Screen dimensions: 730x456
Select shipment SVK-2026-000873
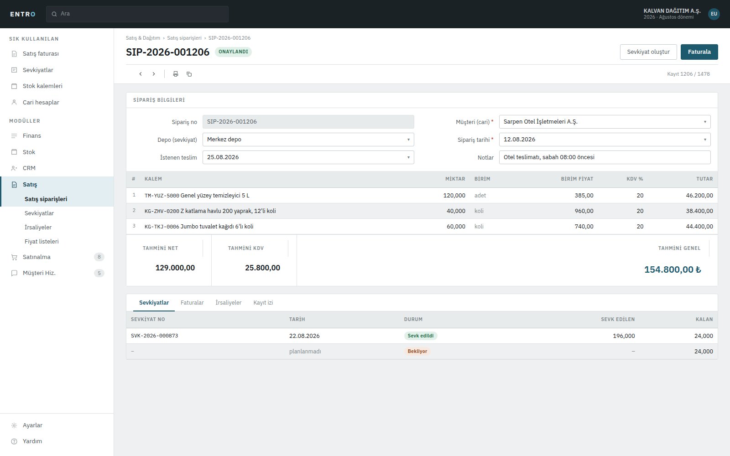pos(422,336)
